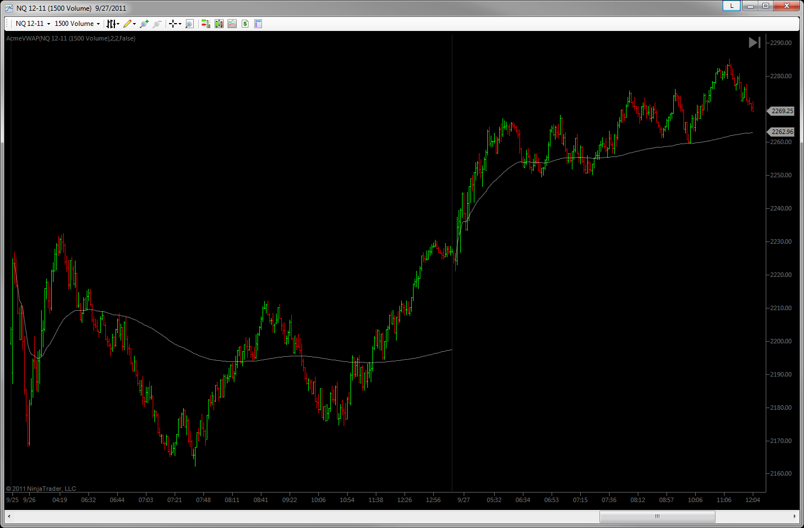Image resolution: width=804 pixels, height=528 pixels.
Task: Click the 2160.00 price axis label
Action: (x=781, y=473)
